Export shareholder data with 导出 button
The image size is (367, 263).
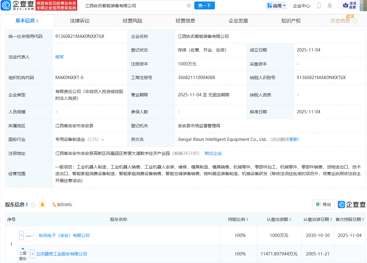[323, 205]
